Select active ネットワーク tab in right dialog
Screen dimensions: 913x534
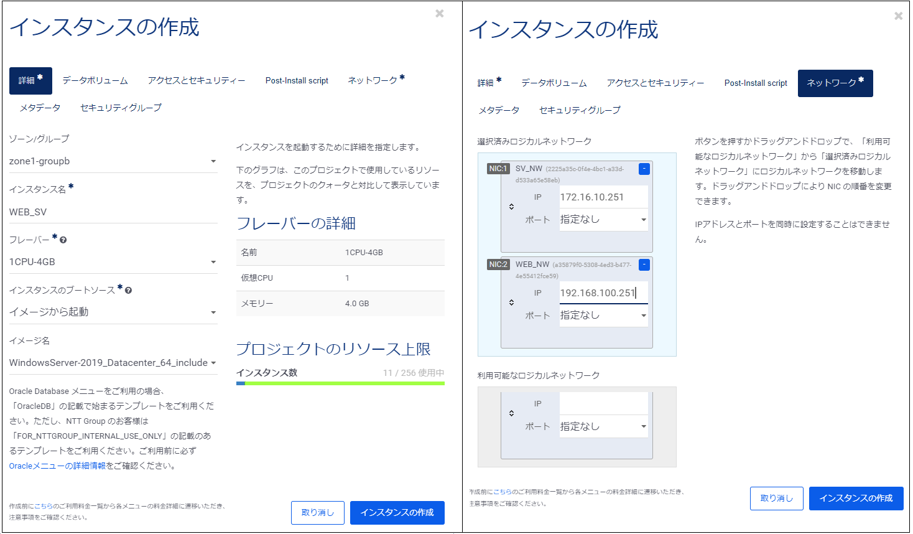[835, 83]
